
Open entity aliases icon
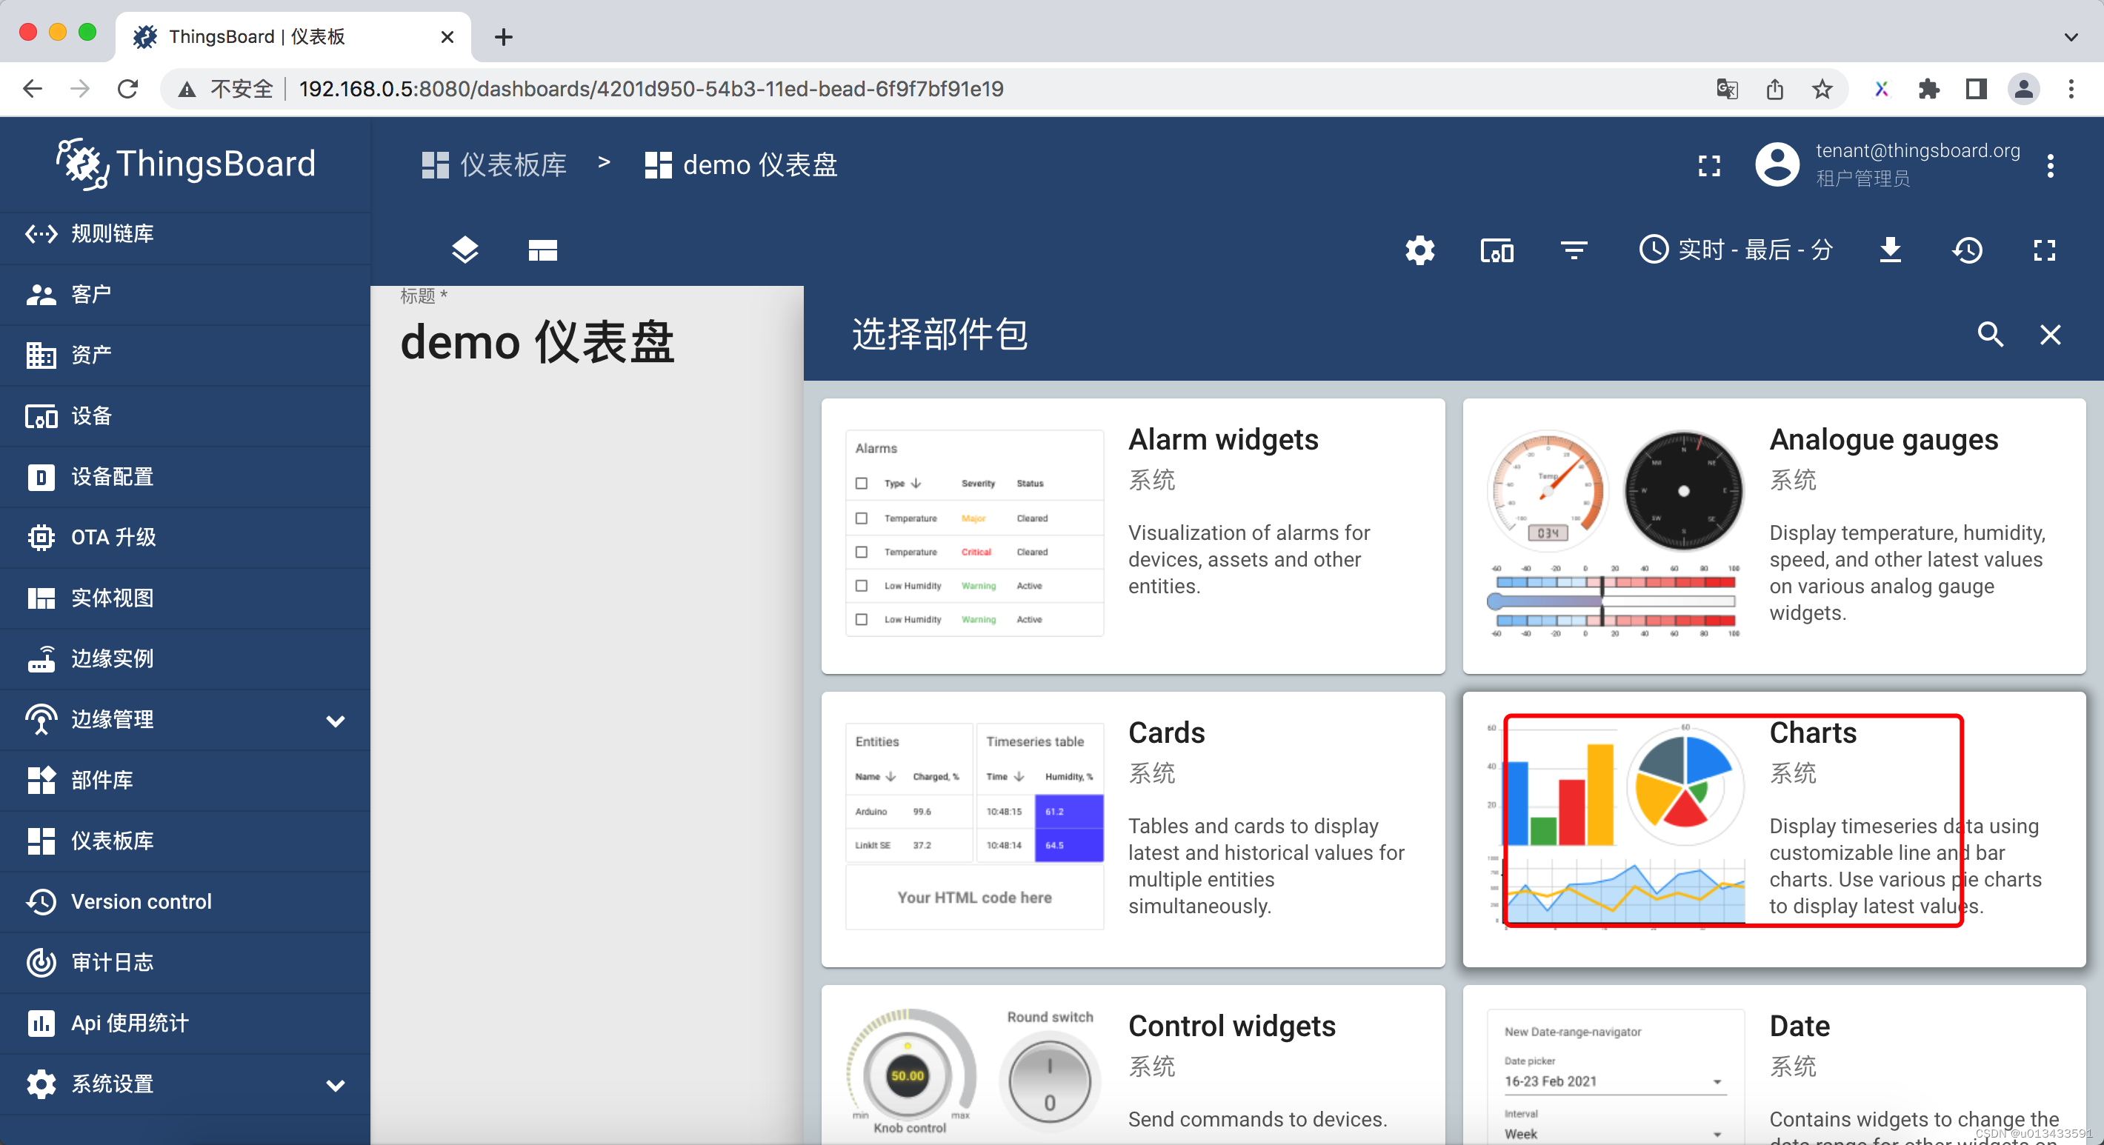click(x=1497, y=250)
